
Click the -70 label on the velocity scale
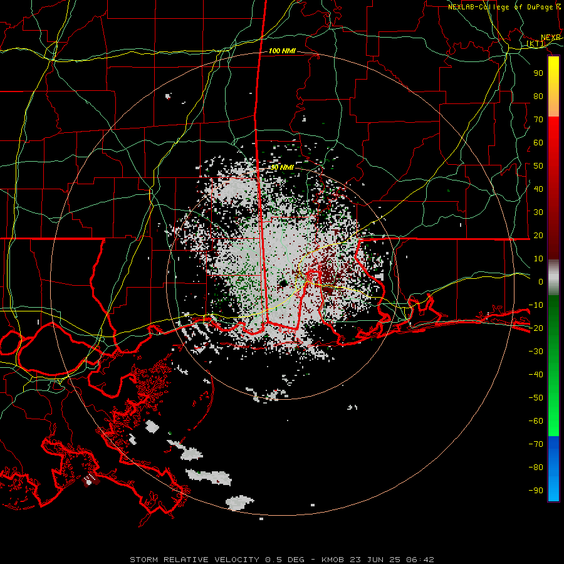536,444
